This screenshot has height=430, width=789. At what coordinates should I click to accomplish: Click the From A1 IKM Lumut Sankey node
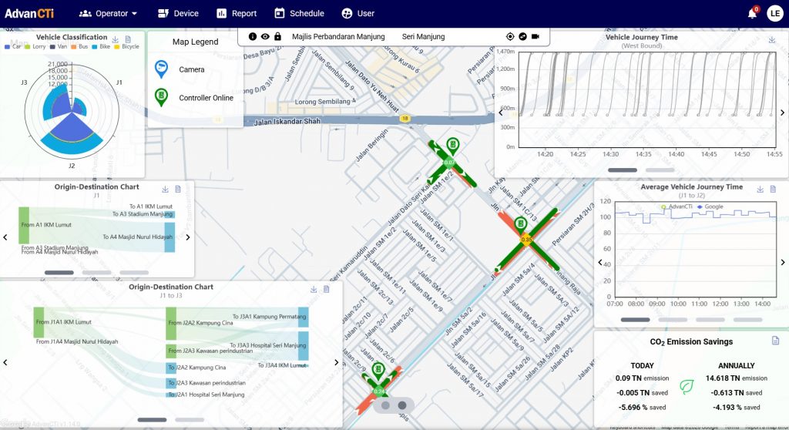click(x=24, y=225)
